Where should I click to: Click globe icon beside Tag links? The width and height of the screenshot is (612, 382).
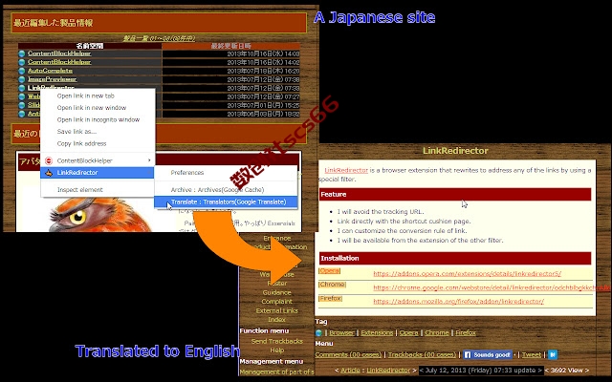(318, 333)
